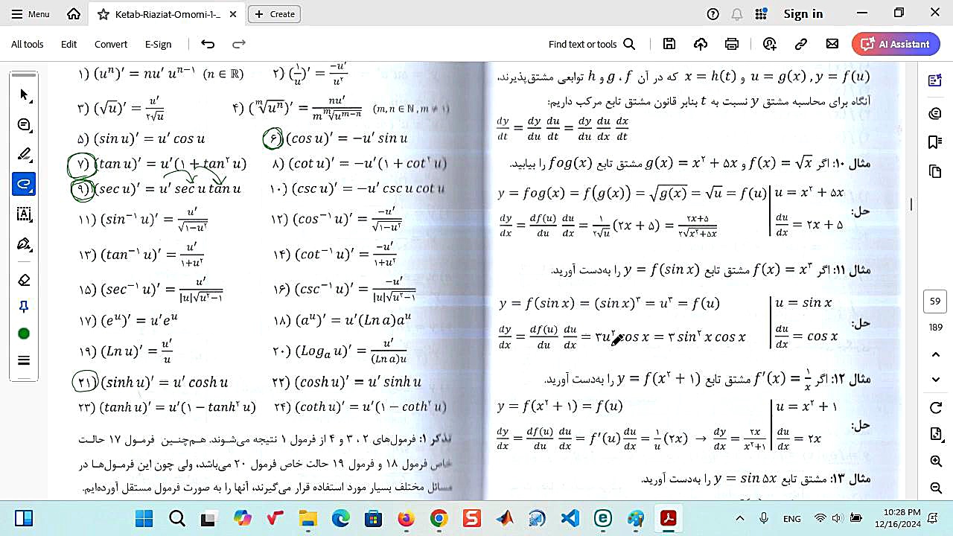Screen dimensions: 953x536
Task: Save the PDF file
Action: [669, 44]
